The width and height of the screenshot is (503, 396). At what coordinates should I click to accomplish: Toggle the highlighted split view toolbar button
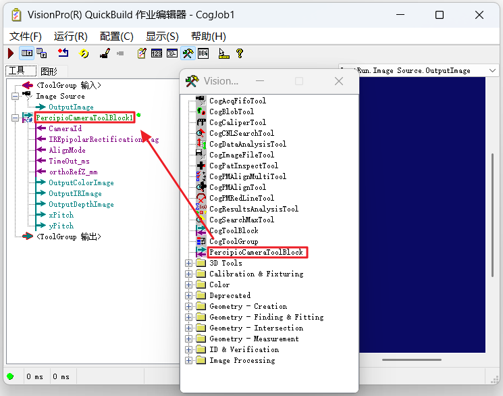click(x=27, y=53)
